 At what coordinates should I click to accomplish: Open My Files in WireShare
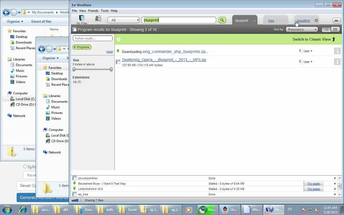[82, 20]
